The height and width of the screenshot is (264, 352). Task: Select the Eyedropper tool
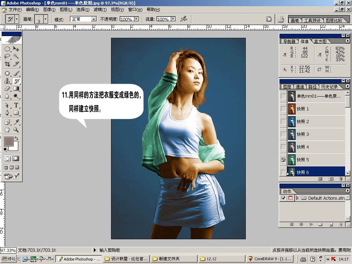(16, 122)
